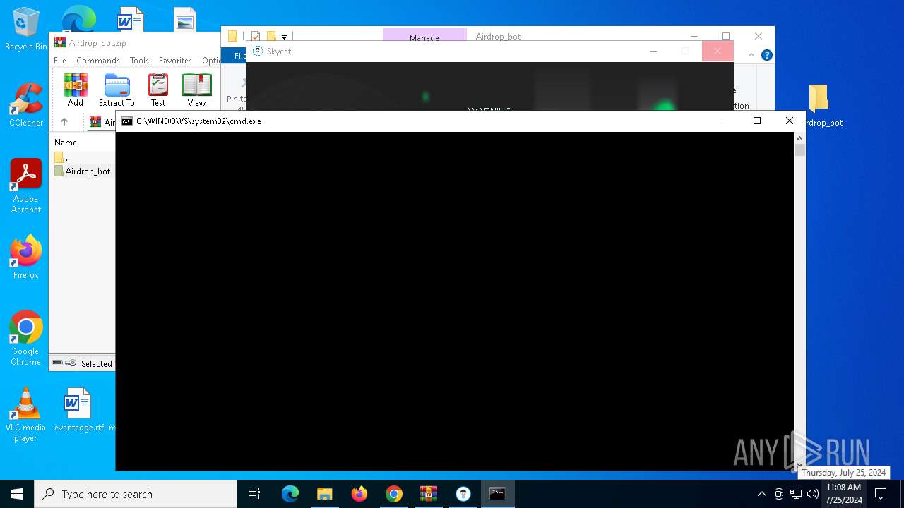
Task: Select the Airdrop_bot entry in WinRAR list
Action: click(83, 171)
